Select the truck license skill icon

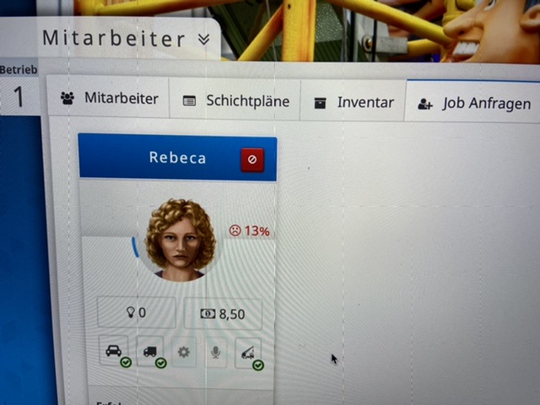pyautogui.click(x=150, y=351)
